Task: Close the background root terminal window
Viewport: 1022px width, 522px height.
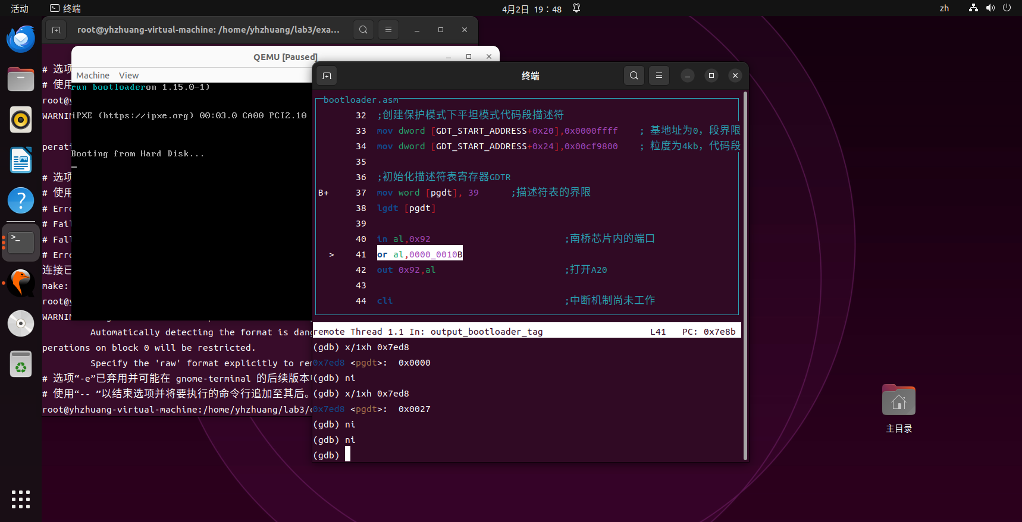Action: [465, 30]
